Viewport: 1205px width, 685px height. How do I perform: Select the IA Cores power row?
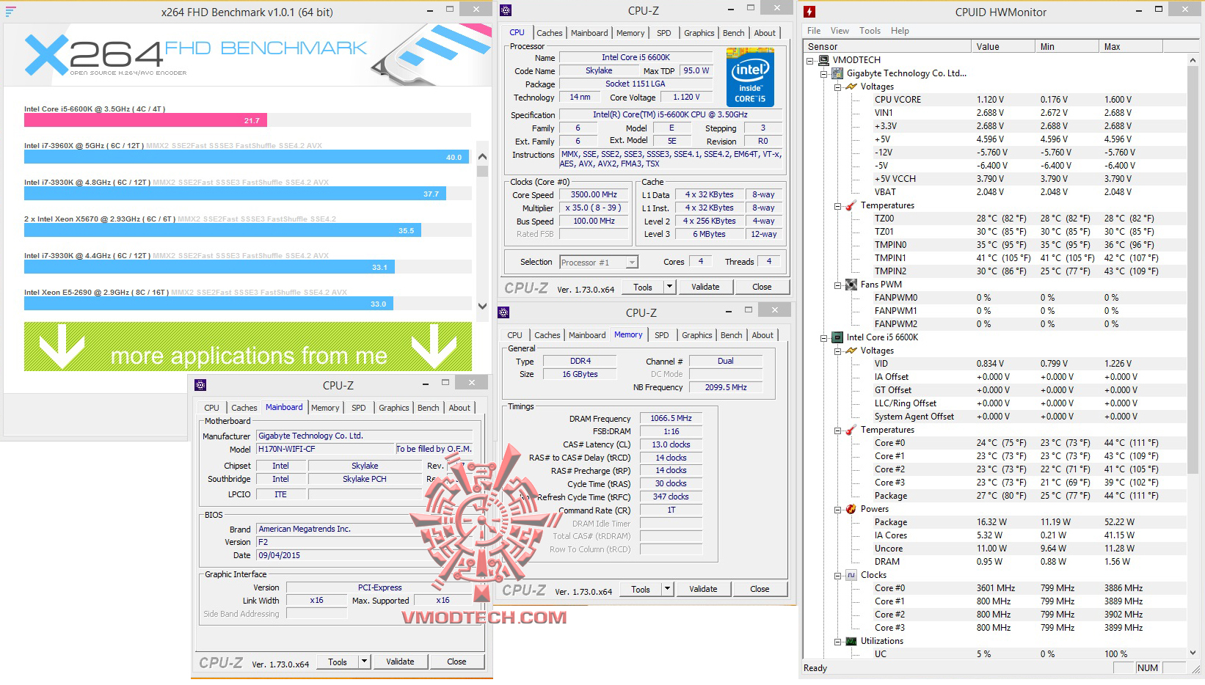point(994,535)
